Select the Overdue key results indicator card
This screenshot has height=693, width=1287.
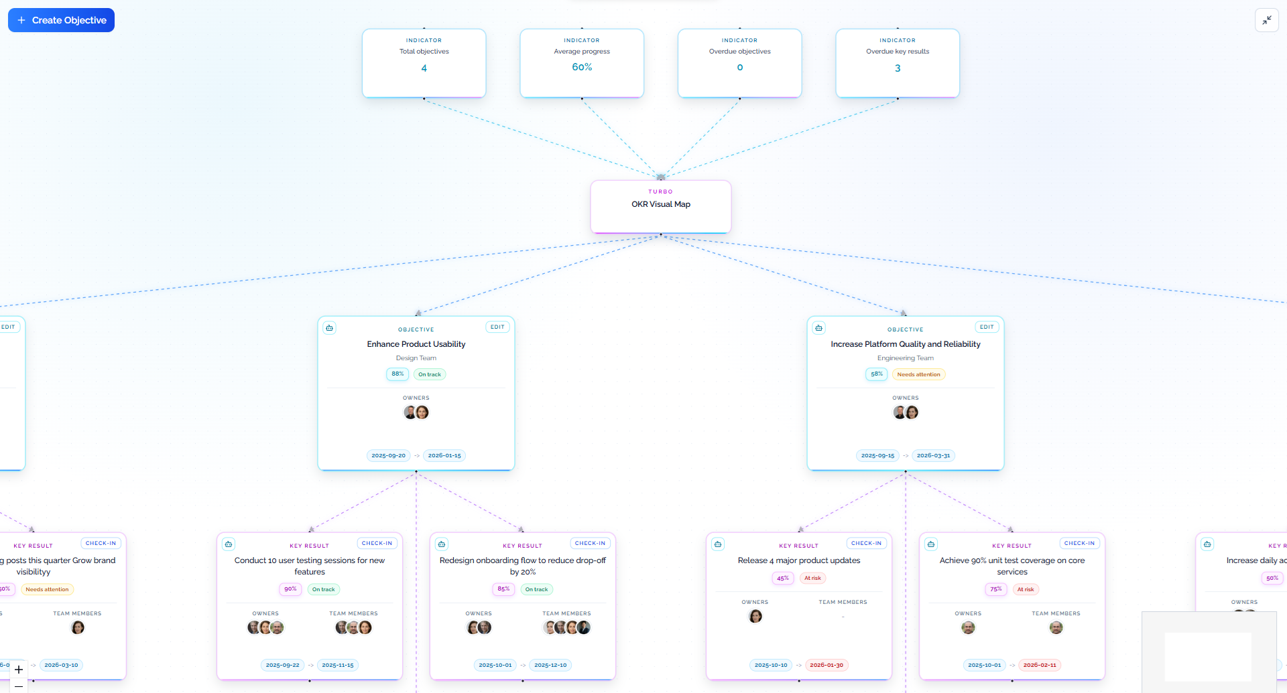[897, 63]
